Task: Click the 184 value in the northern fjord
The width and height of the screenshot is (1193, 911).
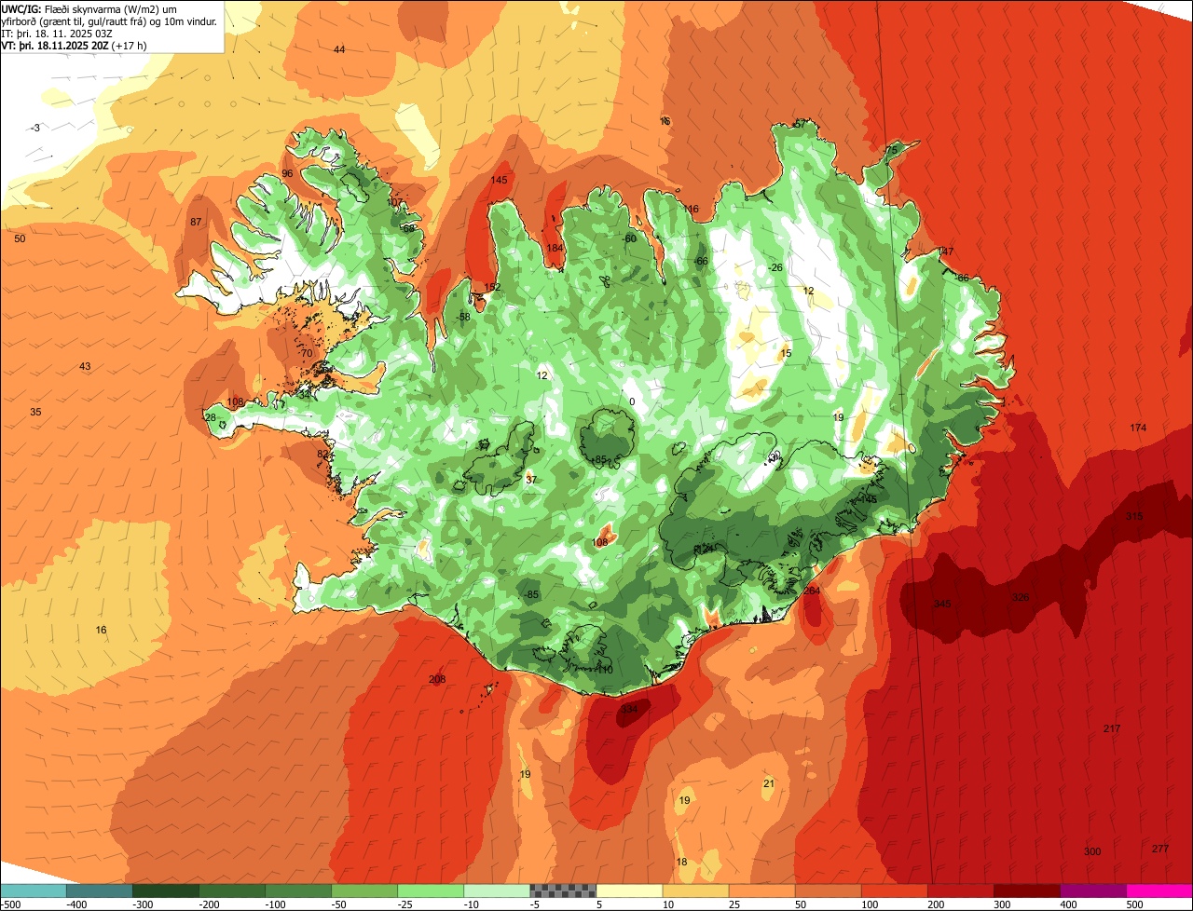Action: pyautogui.click(x=555, y=248)
